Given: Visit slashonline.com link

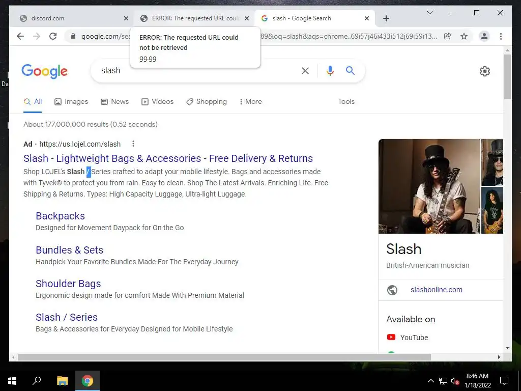Looking at the screenshot, I should point(436,290).
